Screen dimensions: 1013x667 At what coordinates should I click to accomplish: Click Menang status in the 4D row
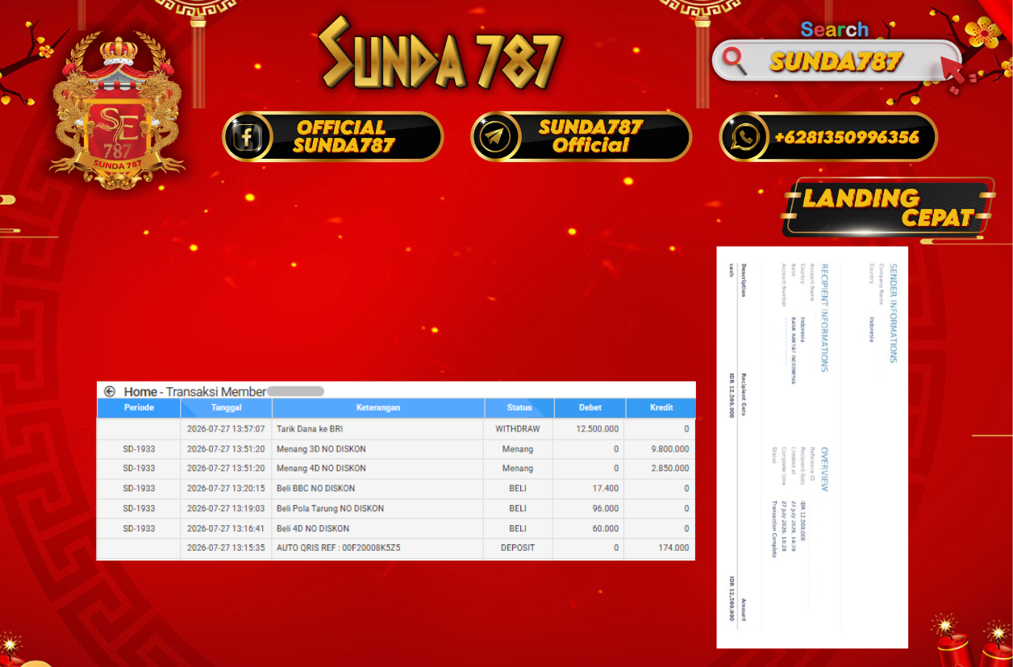pos(518,468)
